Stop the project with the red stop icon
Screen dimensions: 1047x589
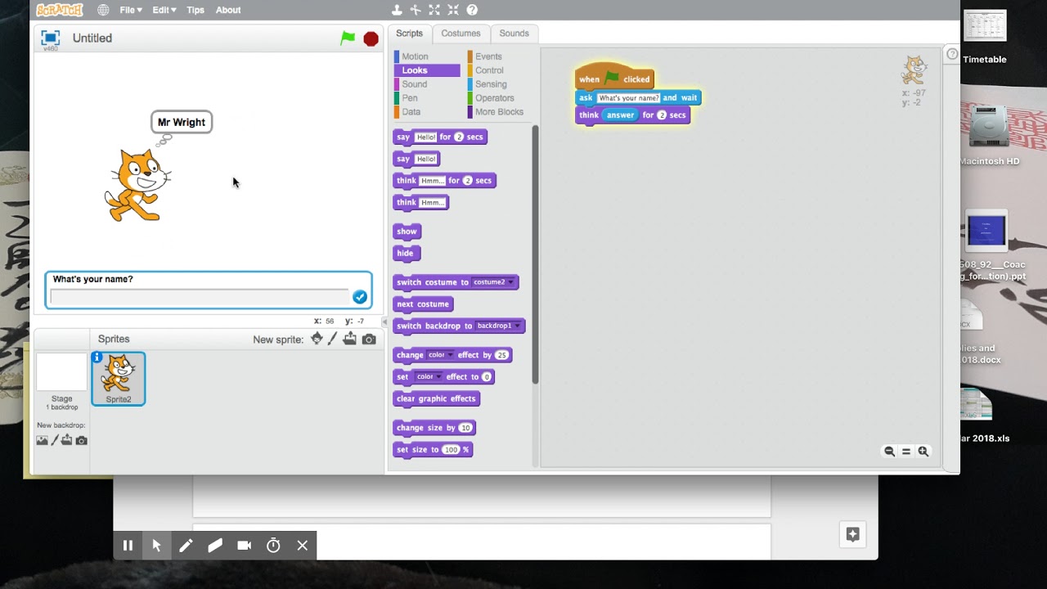[x=371, y=38]
